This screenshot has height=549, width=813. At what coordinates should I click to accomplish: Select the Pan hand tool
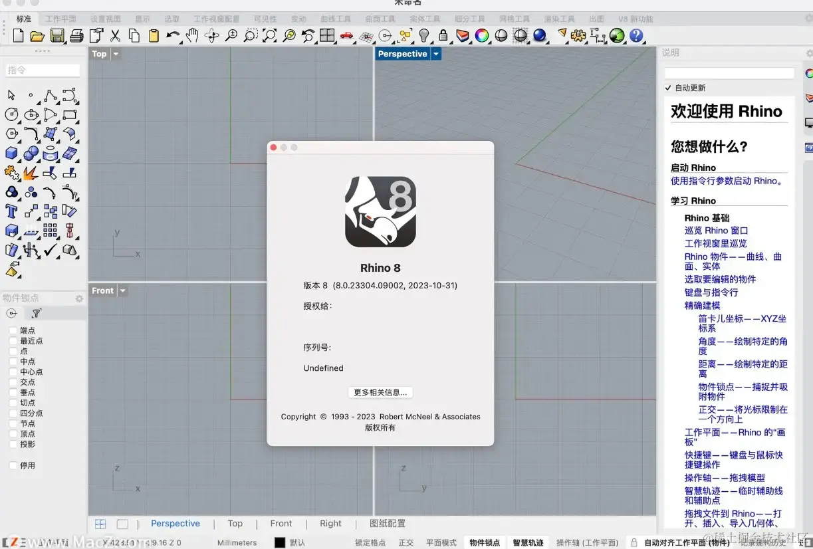coord(192,35)
